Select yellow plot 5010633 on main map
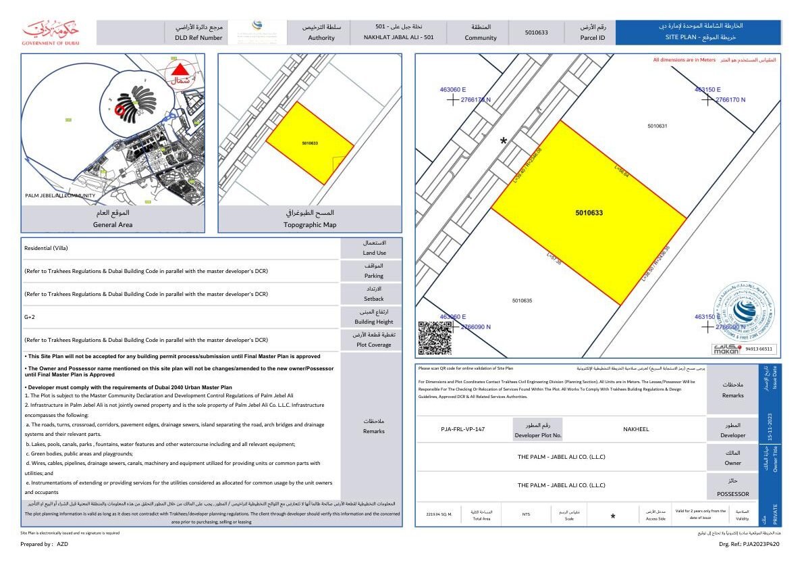The image size is (804, 569). tap(589, 213)
